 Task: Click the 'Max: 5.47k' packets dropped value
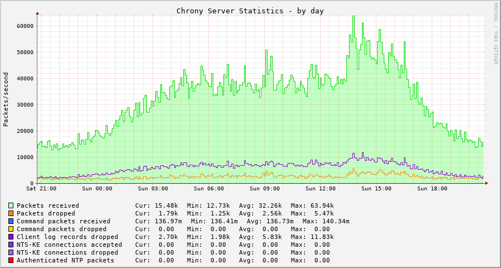point(312,213)
